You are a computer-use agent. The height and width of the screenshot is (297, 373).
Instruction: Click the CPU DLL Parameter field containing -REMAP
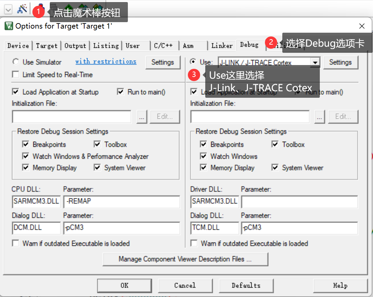point(122,201)
